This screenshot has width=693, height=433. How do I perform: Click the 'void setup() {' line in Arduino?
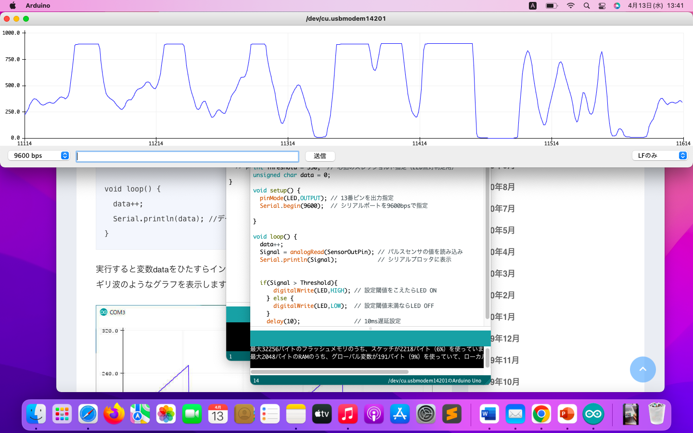(x=277, y=191)
